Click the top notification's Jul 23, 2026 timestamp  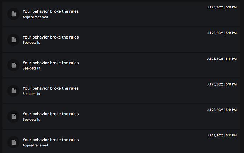[222, 7]
